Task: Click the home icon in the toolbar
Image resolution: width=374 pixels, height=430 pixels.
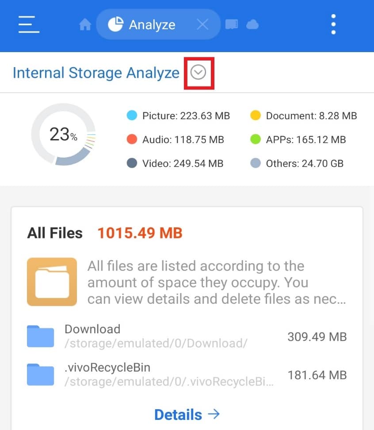Action: coord(85,24)
